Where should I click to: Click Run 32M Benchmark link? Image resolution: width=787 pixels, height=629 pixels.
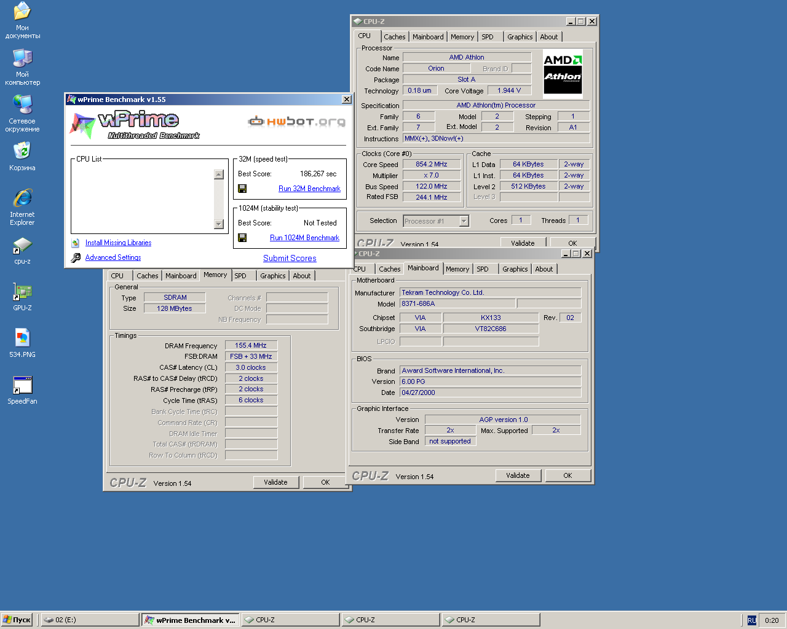(x=309, y=189)
